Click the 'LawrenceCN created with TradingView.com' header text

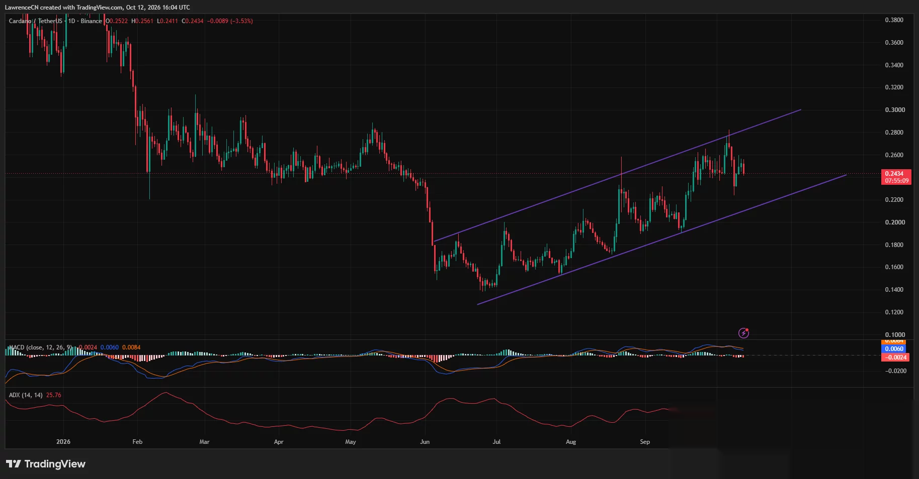(63, 8)
